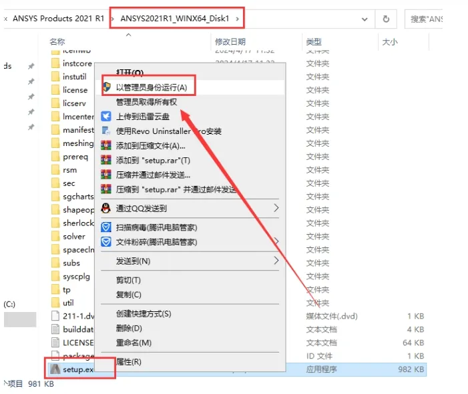Click the instcore folder icon
The image size is (468, 394).
coord(55,63)
